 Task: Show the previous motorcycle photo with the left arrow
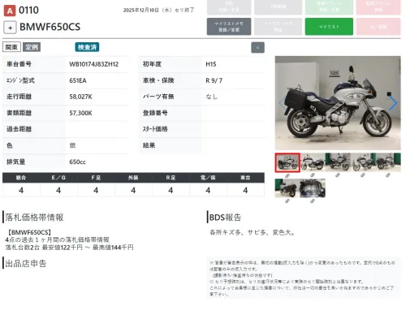283,103
